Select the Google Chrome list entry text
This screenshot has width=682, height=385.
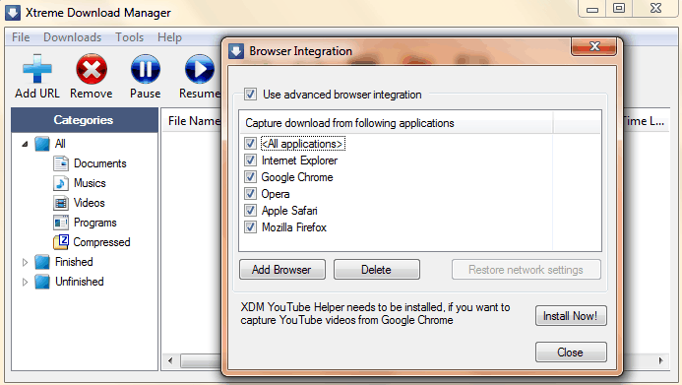[297, 177]
